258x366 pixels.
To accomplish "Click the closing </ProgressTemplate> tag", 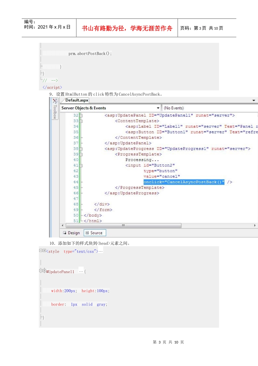I will (140, 188).
